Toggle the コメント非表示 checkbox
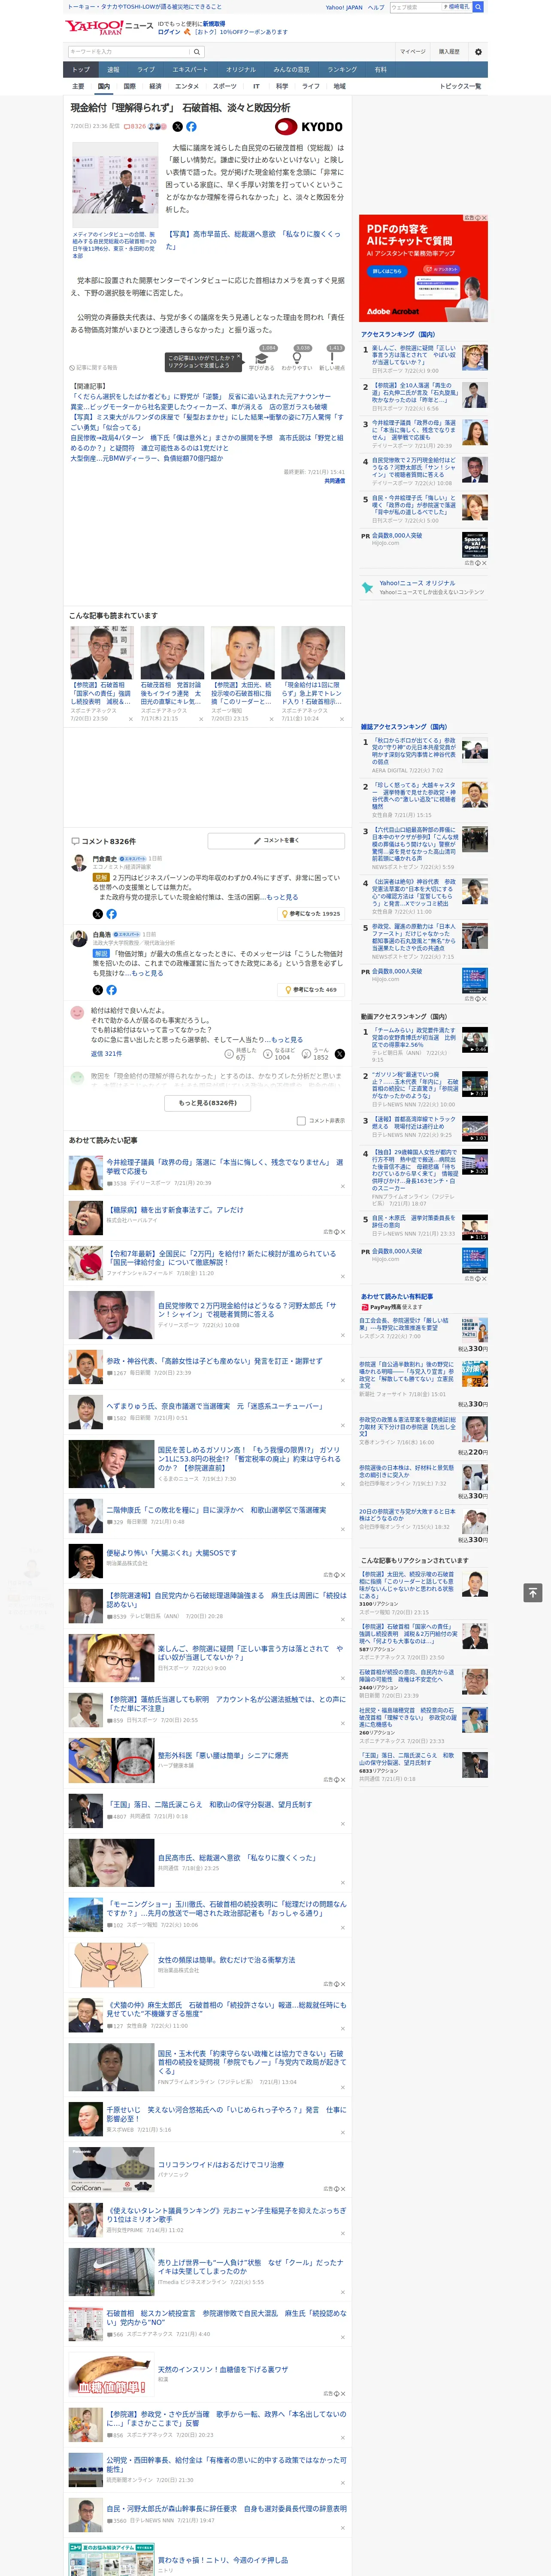Screen dimensions: 551x2576 click(x=301, y=1121)
